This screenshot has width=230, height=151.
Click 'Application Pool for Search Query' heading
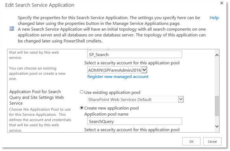(37, 97)
